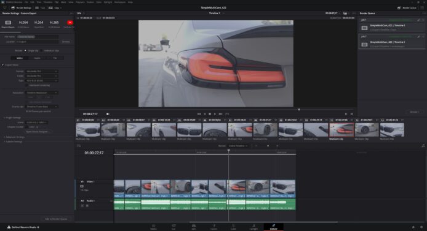This screenshot has width=427, height=231.
Task: Switch to the Video settings tab
Action: coord(20,58)
